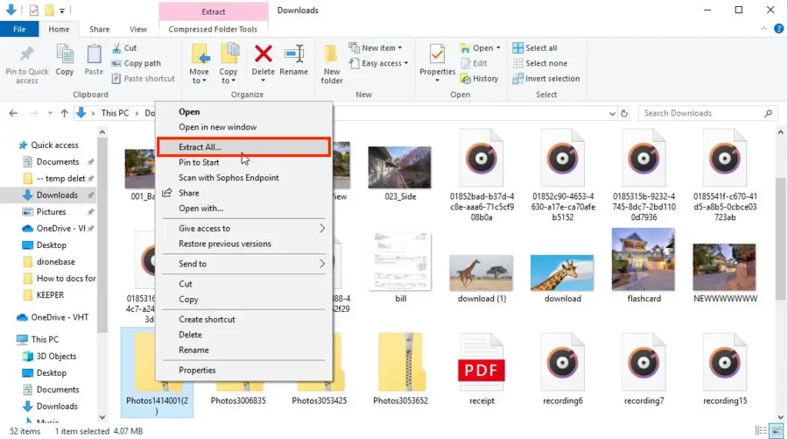Click Copy path in ribbon
Viewport: 788px width, 439px height.
(136, 63)
